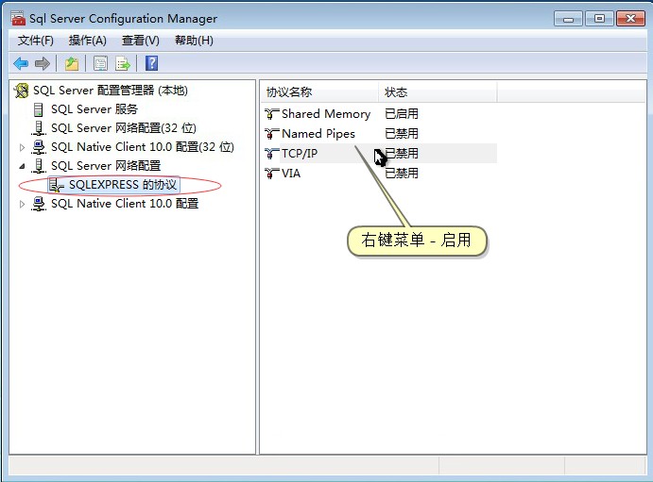Select the Named Pipes protocol row

[x=318, y=133]
